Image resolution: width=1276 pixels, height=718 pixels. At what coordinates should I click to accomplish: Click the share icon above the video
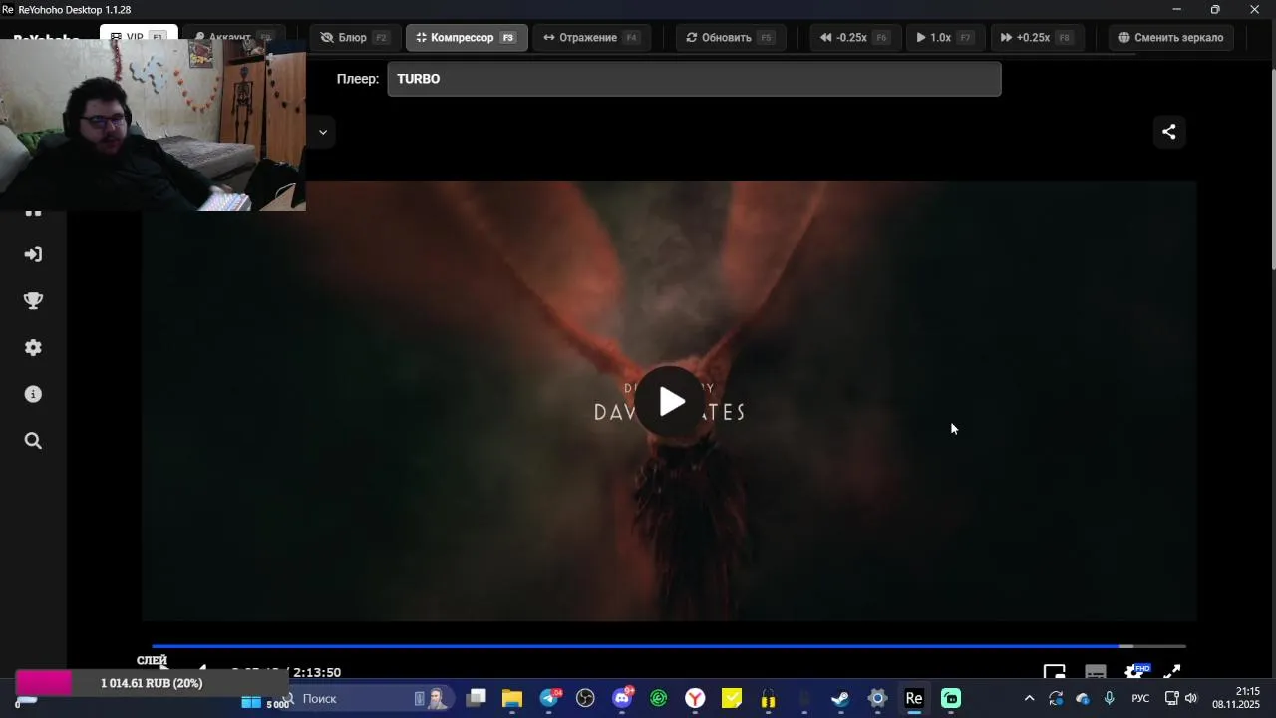click(1169, 131)
